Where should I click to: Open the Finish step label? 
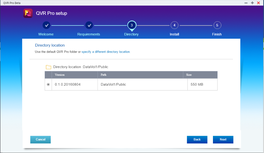click(217, 34)
